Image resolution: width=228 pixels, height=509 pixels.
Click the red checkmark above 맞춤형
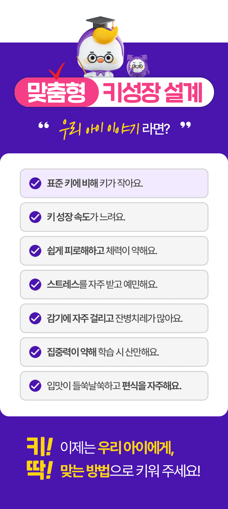coord(57,70)
